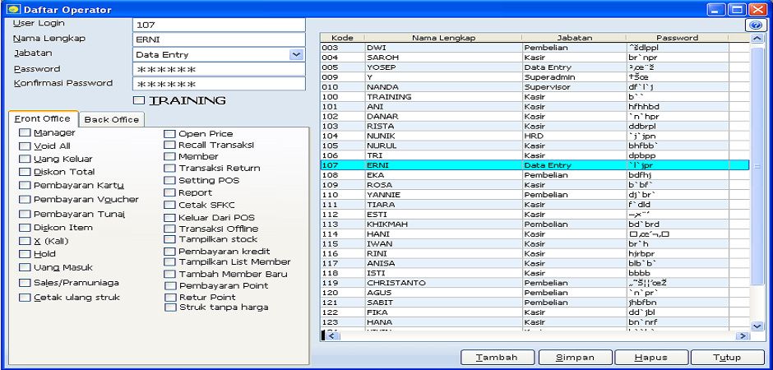Screen dimensions: 773x370
Task: Enable the Recall Transaksi checkbox
Action: pyautogui.click(x=169, y=145)
